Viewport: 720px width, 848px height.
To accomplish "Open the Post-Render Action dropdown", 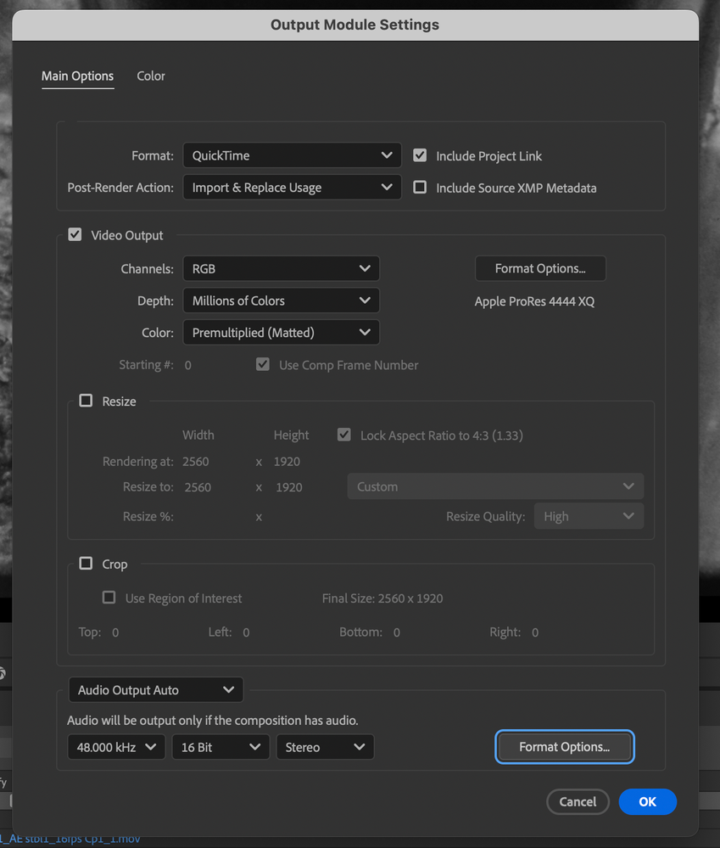I will pyautogui.click(x=292, y=188).
